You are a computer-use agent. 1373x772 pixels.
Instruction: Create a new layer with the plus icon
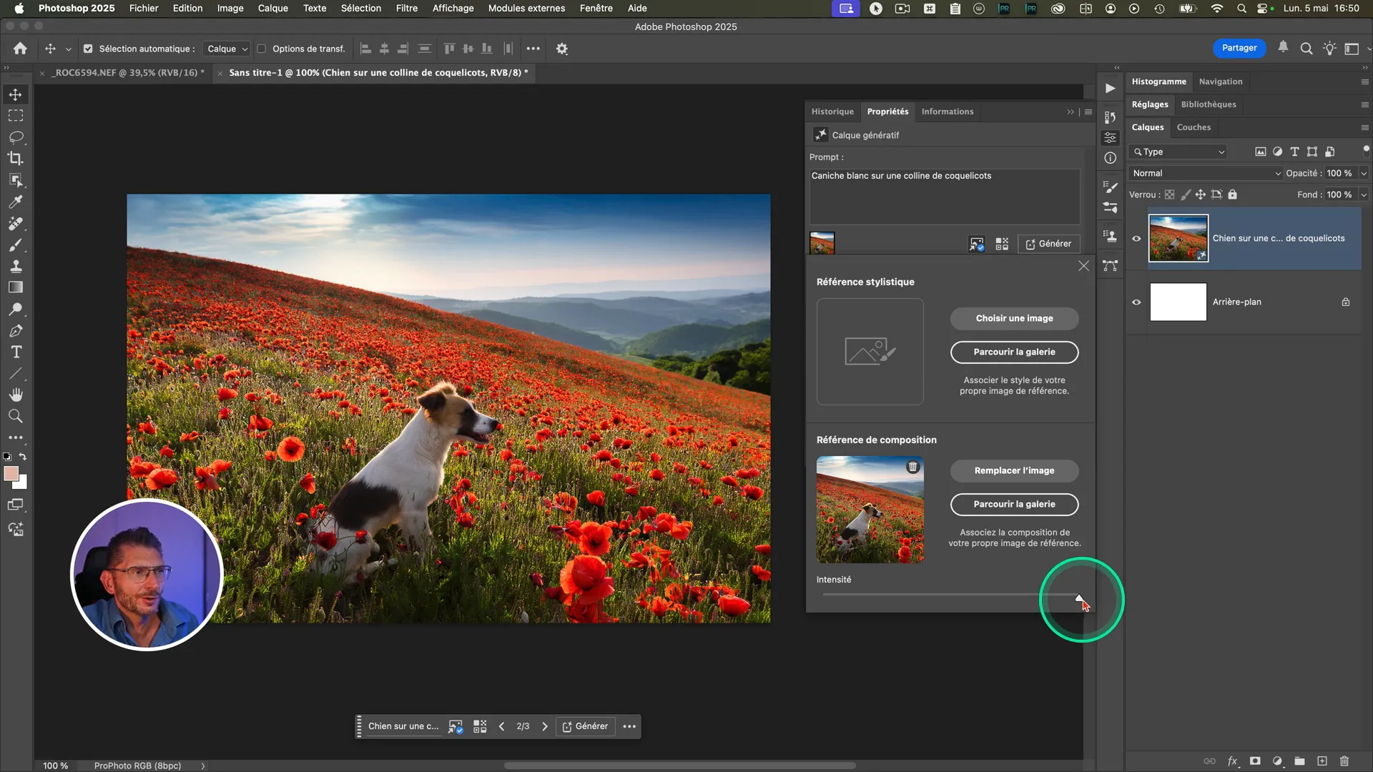tap(1322, 761)
